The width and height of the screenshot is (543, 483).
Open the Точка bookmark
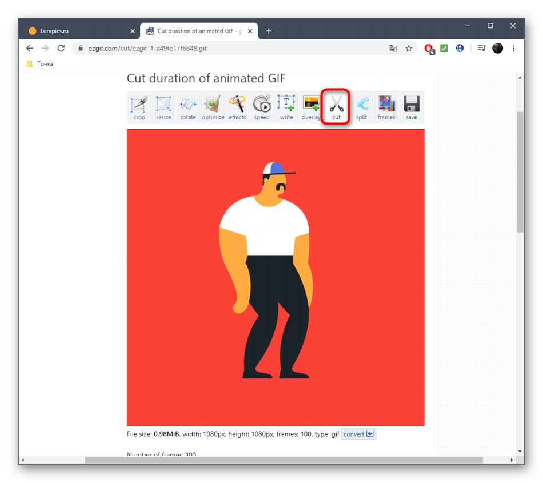[x=39, y=63]
